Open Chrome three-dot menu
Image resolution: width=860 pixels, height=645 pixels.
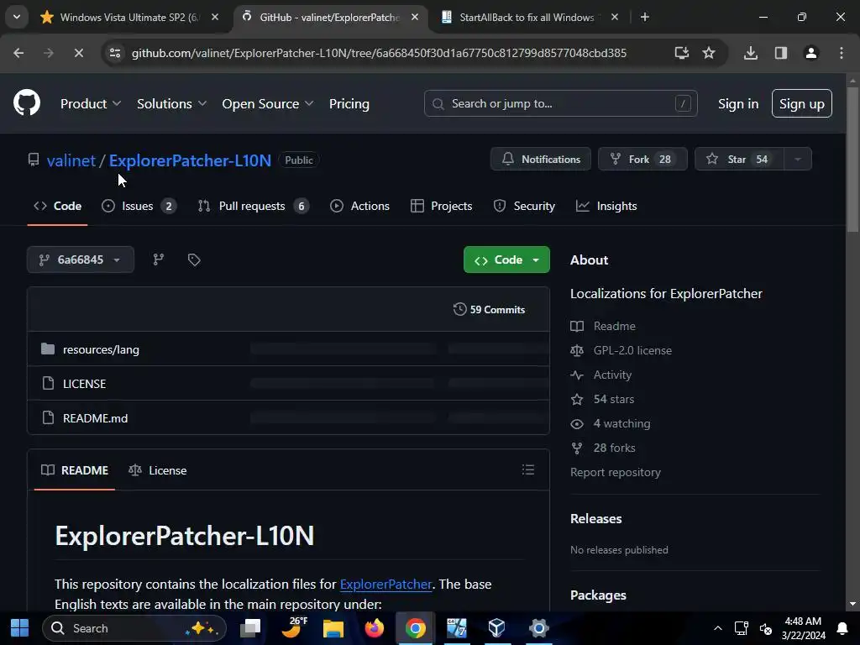point(842,53)
